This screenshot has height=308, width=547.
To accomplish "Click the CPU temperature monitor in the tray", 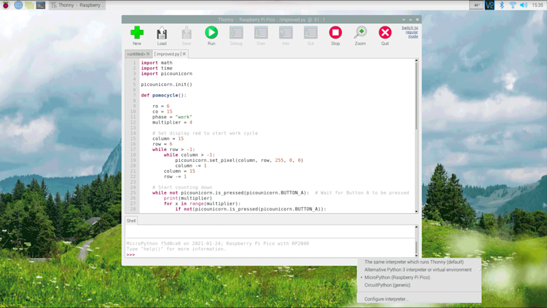I will pos(477,5).
